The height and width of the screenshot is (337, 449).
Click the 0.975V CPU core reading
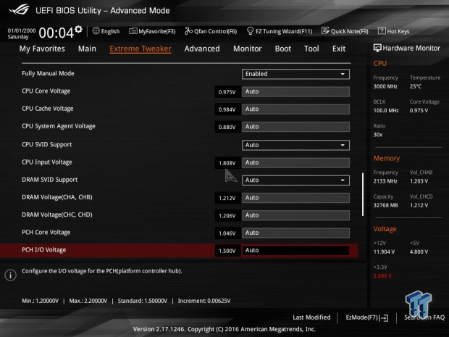click(x=227, y=92)
